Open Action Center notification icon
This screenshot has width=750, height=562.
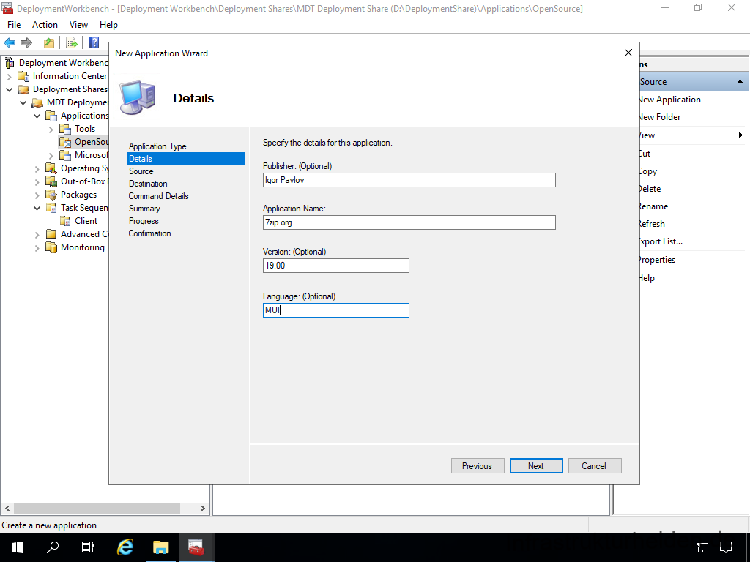tap(726, 547)
